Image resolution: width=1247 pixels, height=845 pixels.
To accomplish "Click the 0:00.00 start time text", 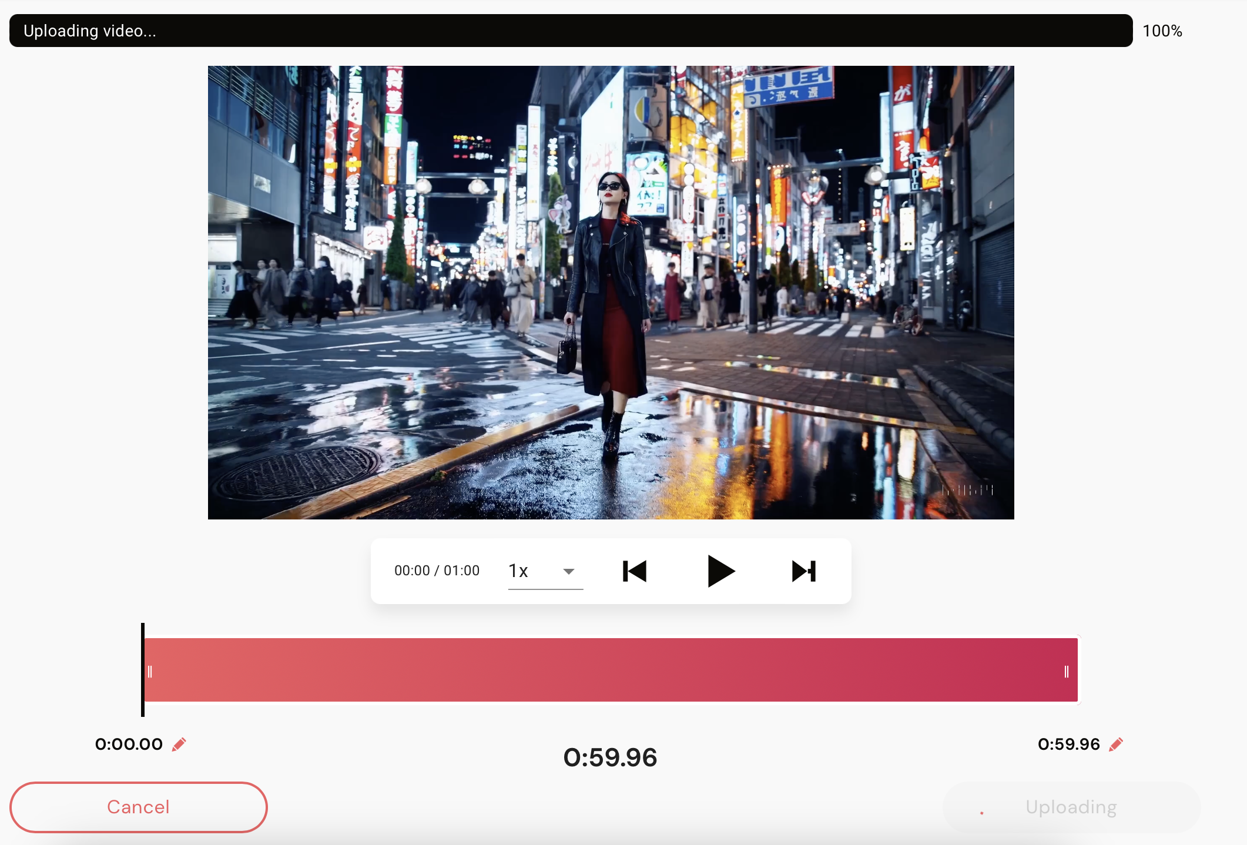I will pos(129,745).
